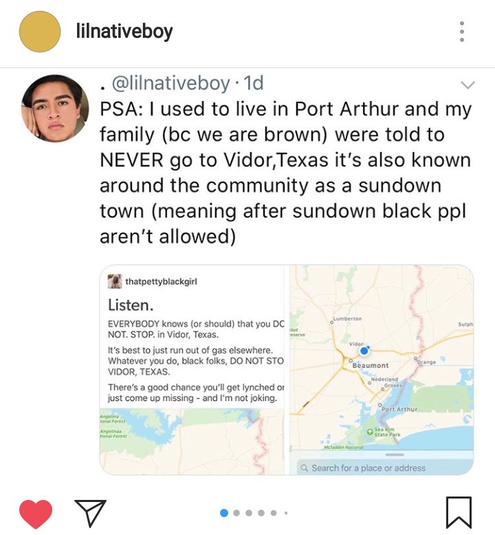Viewport: 495px width, 535px height.
Task: View tweet author's profile photo
Action: pyautogui.click(x=54, y=108)
